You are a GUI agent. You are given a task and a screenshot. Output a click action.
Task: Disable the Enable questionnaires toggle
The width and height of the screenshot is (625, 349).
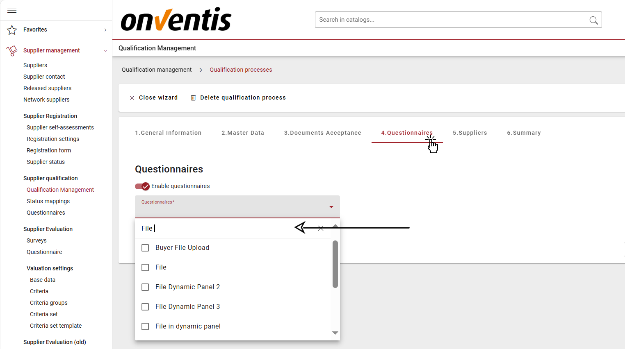142,186
